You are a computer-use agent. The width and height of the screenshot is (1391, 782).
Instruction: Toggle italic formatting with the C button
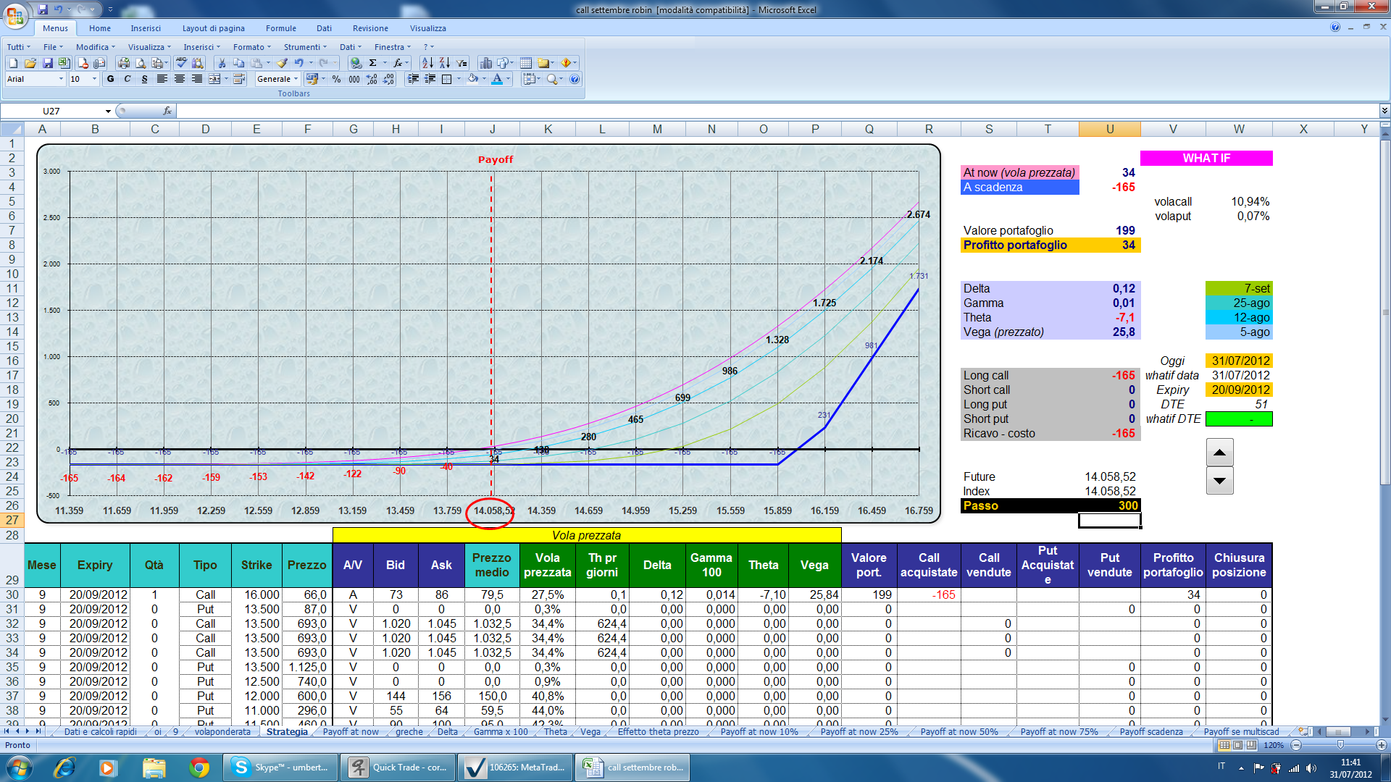128,80
